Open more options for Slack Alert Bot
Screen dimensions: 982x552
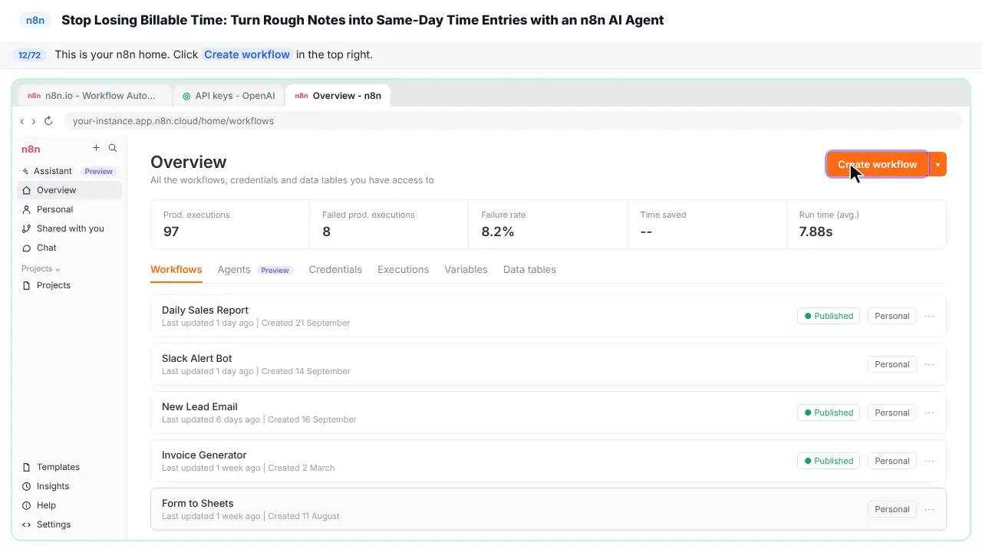(929, 364)
